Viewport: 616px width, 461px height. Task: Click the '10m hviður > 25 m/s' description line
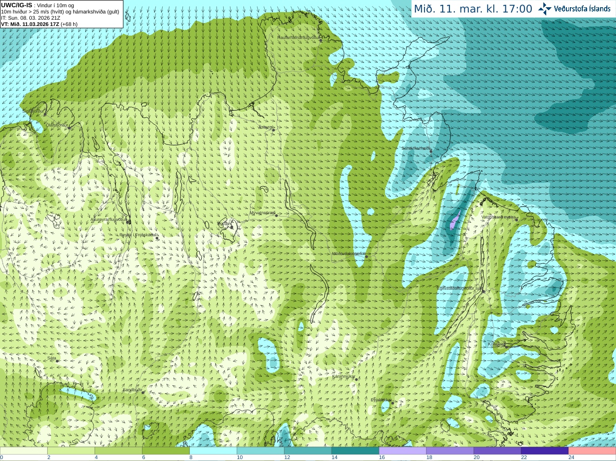click(60, 12)
